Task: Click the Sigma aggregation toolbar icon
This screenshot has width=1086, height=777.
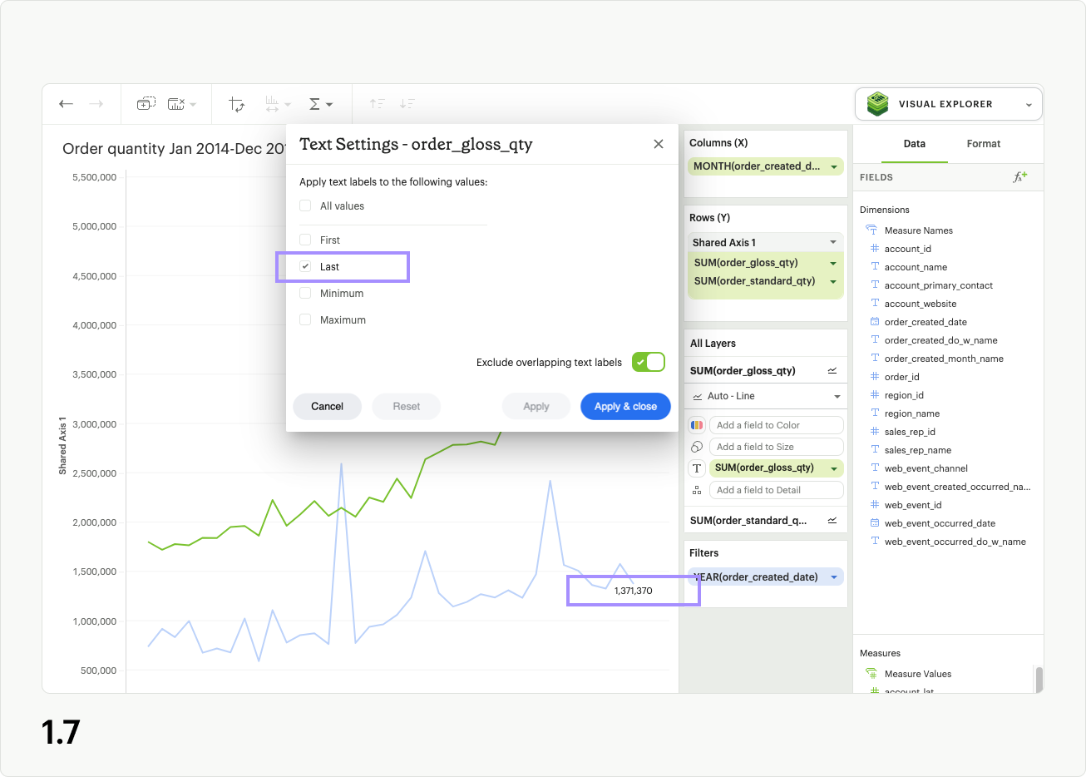Action: [316, 103]
